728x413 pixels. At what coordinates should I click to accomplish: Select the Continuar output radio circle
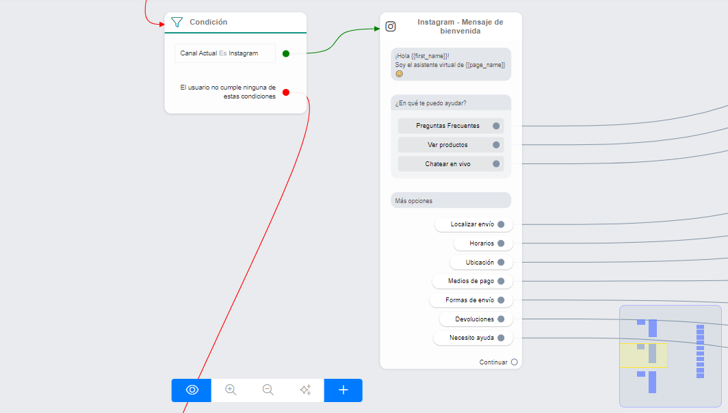coord(515,362)
